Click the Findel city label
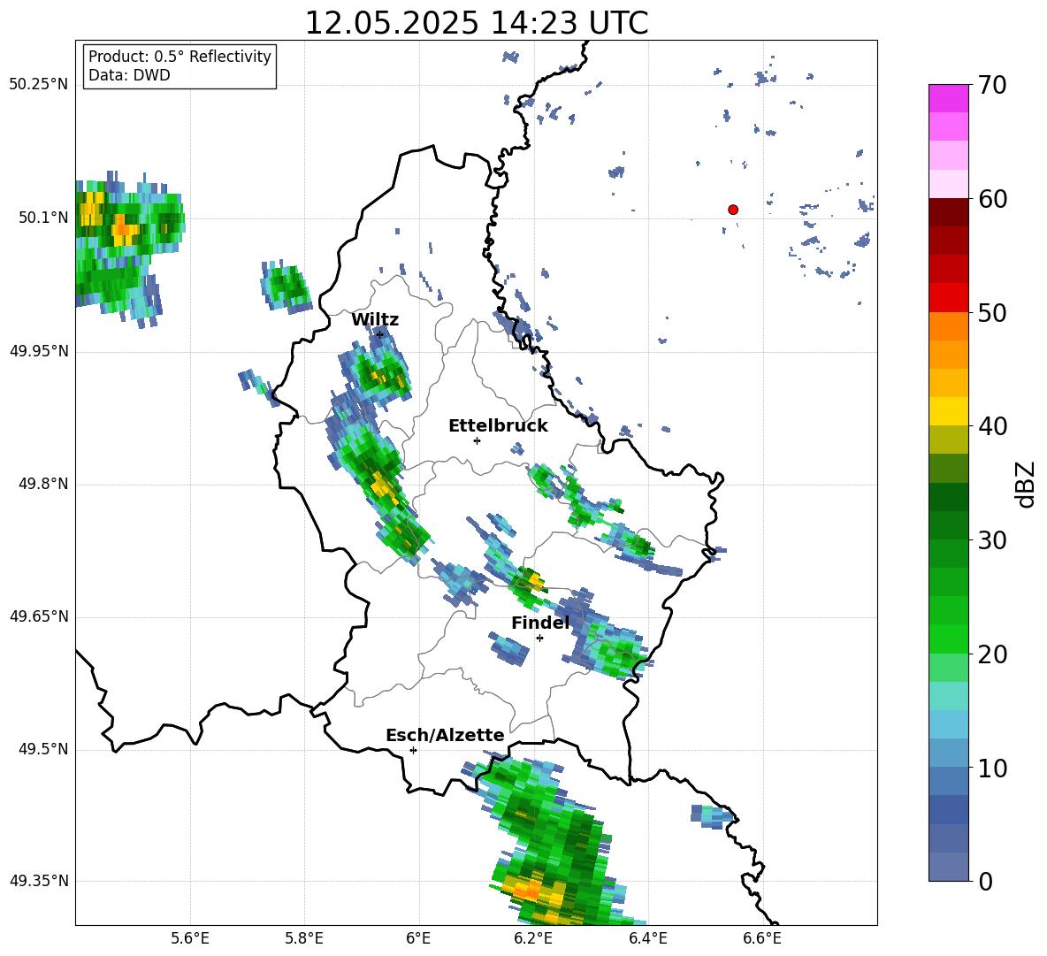The image size is (1047, 956). click(x=540, y=623)
